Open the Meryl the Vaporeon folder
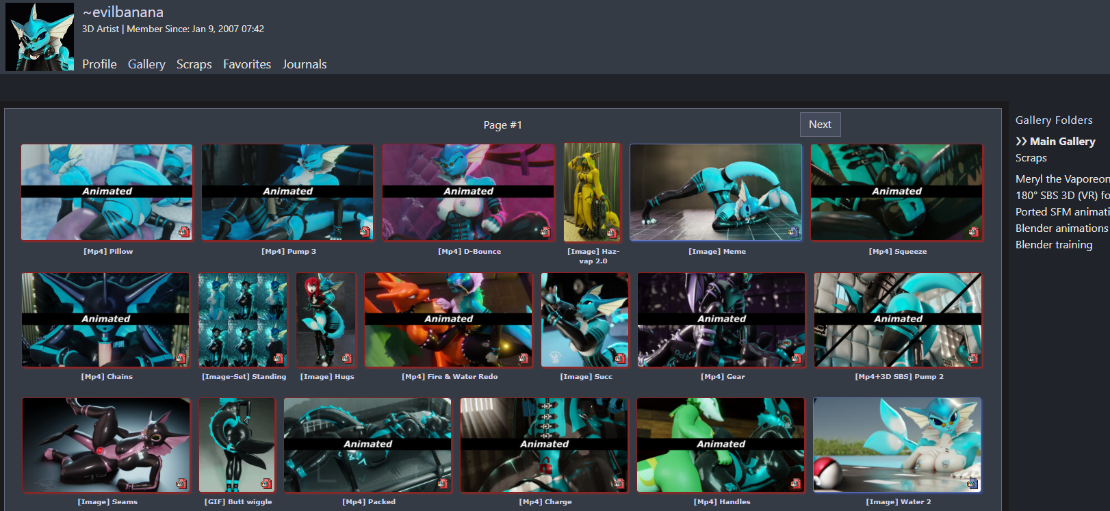The height and width of the screenshot is (511, 1110). point(1063,179)
